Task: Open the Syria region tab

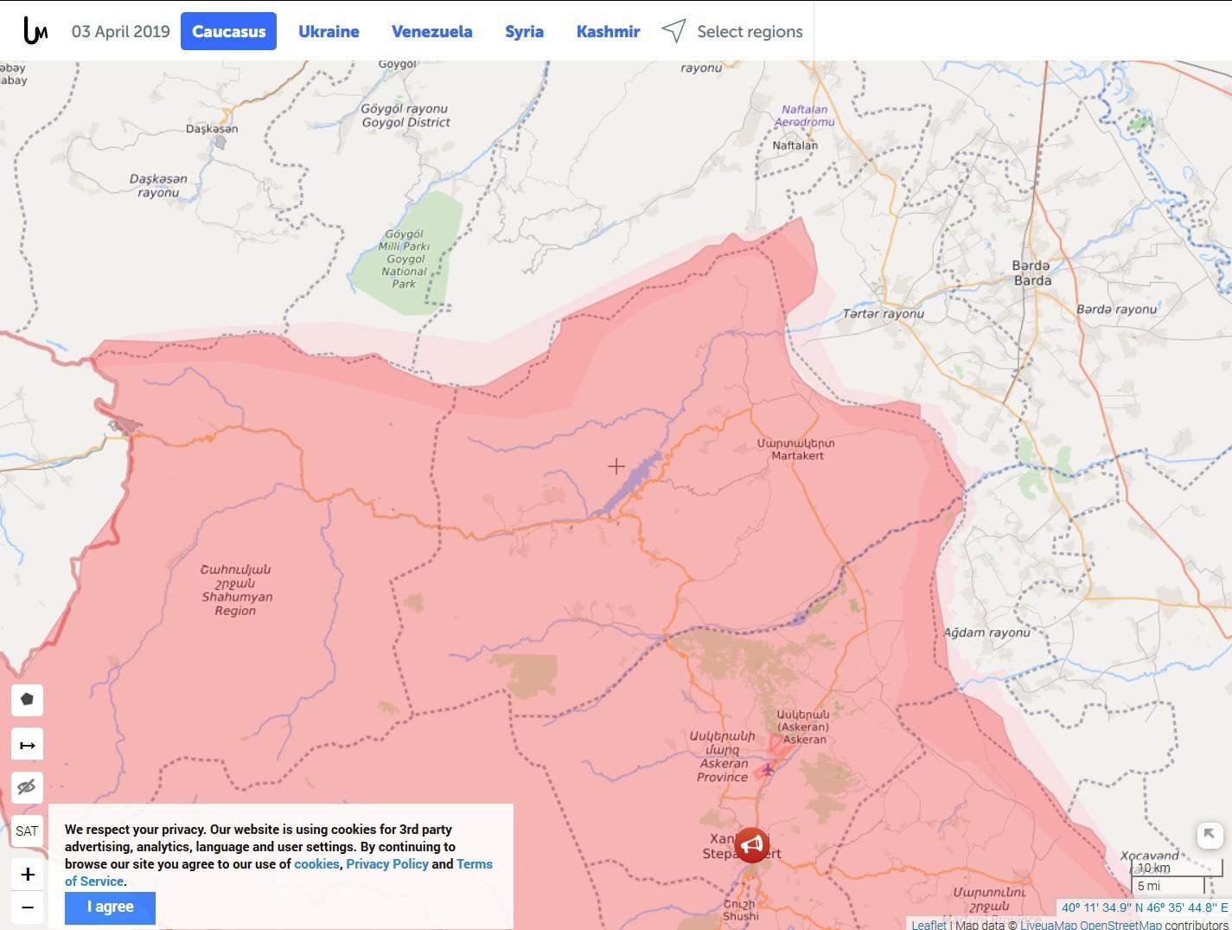Action: coord(524,31)
